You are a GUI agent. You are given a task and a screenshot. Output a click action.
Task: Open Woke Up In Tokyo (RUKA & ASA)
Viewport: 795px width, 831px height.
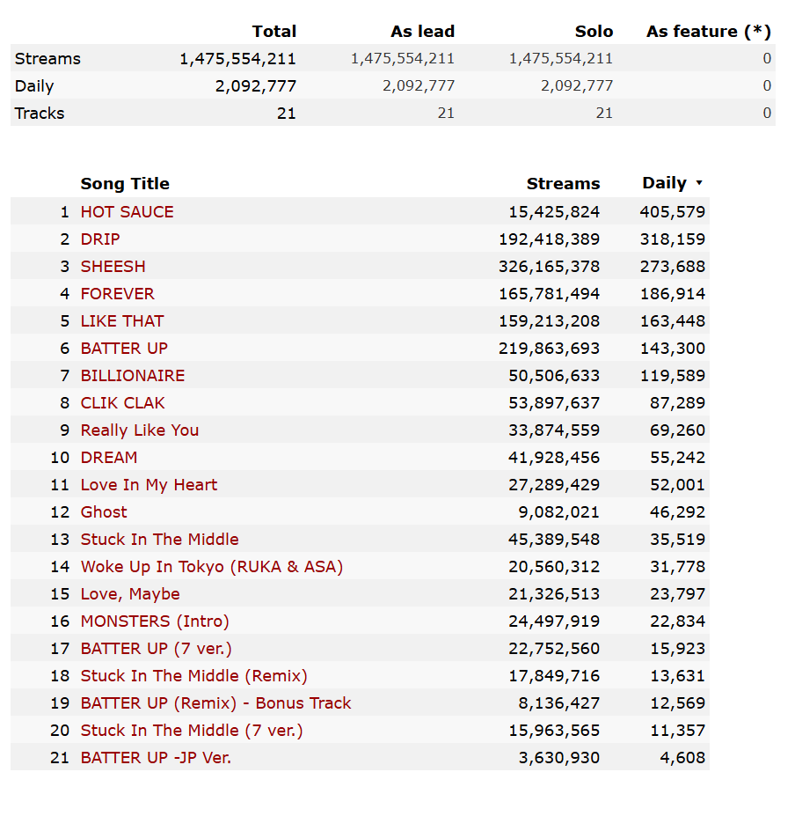pyautogui.click(x=212, y=567)
